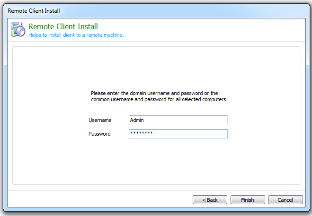Click the "Please enter the domain username" line
312x216 pixels.
point(154,94)
